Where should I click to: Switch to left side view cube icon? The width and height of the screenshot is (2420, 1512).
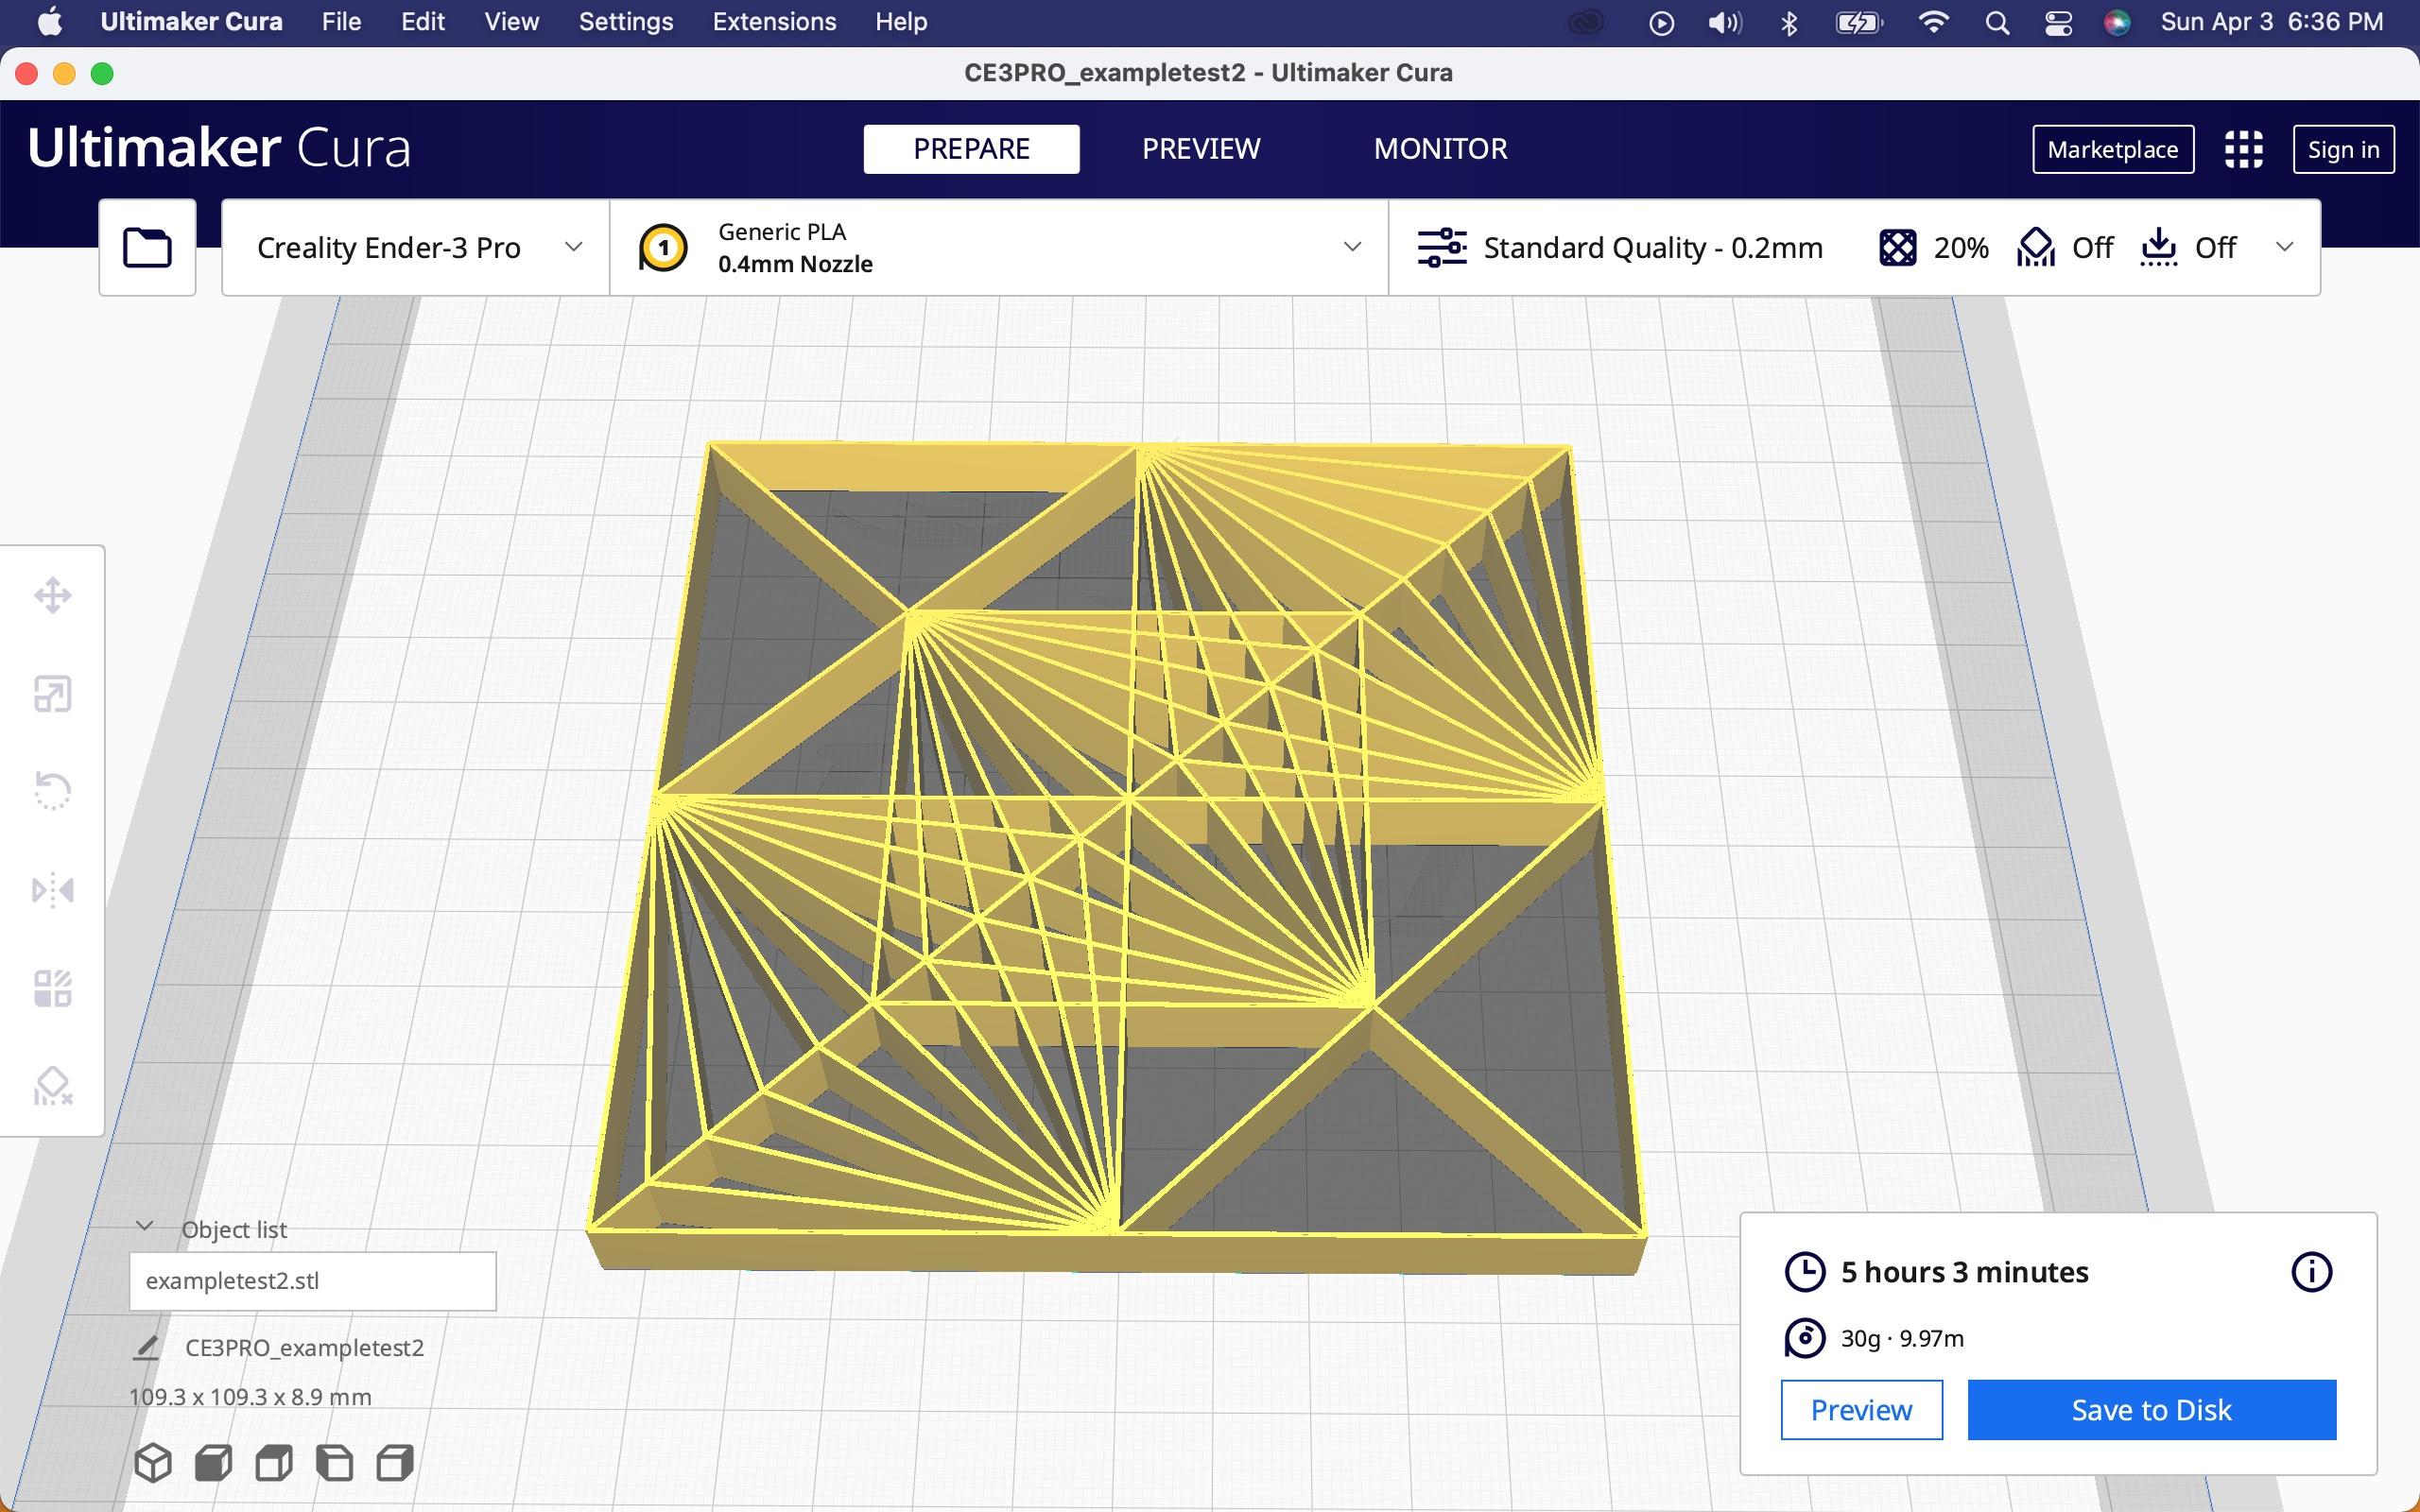pos(334,1463)
